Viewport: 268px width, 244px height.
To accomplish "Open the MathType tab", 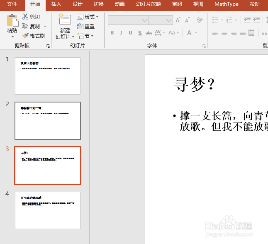I will [226, 4].
